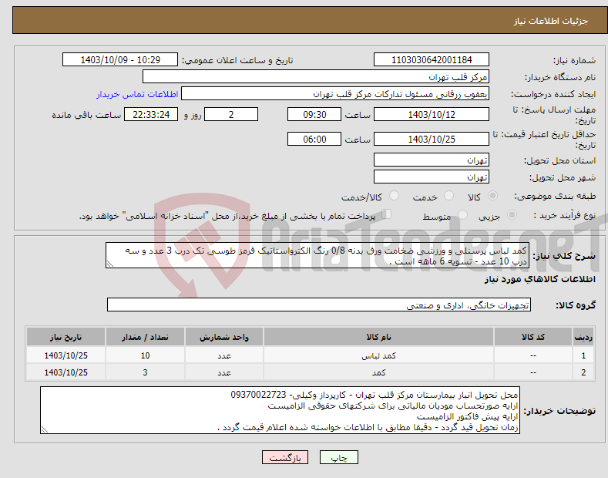Click the توضیحات خریدار notes textbox
Screen dimensions: 608x478
coord(280,410)
